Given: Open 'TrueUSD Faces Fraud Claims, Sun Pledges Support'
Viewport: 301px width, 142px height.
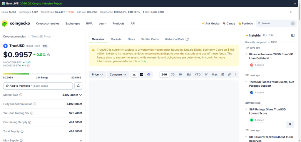Looking at the screenshot, I should 271,84.
